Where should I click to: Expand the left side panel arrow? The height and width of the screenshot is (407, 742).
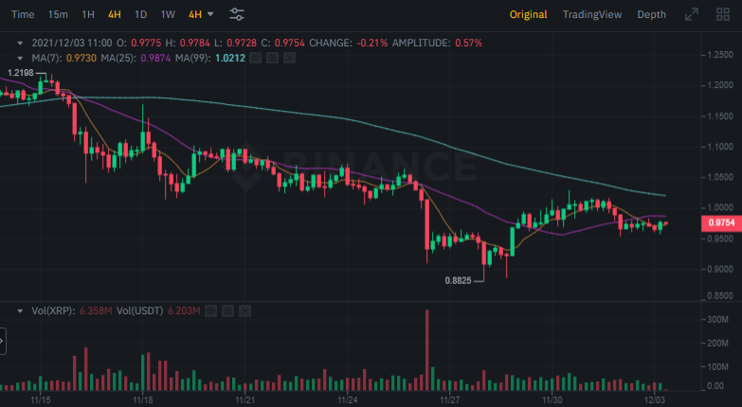point(3,341)
